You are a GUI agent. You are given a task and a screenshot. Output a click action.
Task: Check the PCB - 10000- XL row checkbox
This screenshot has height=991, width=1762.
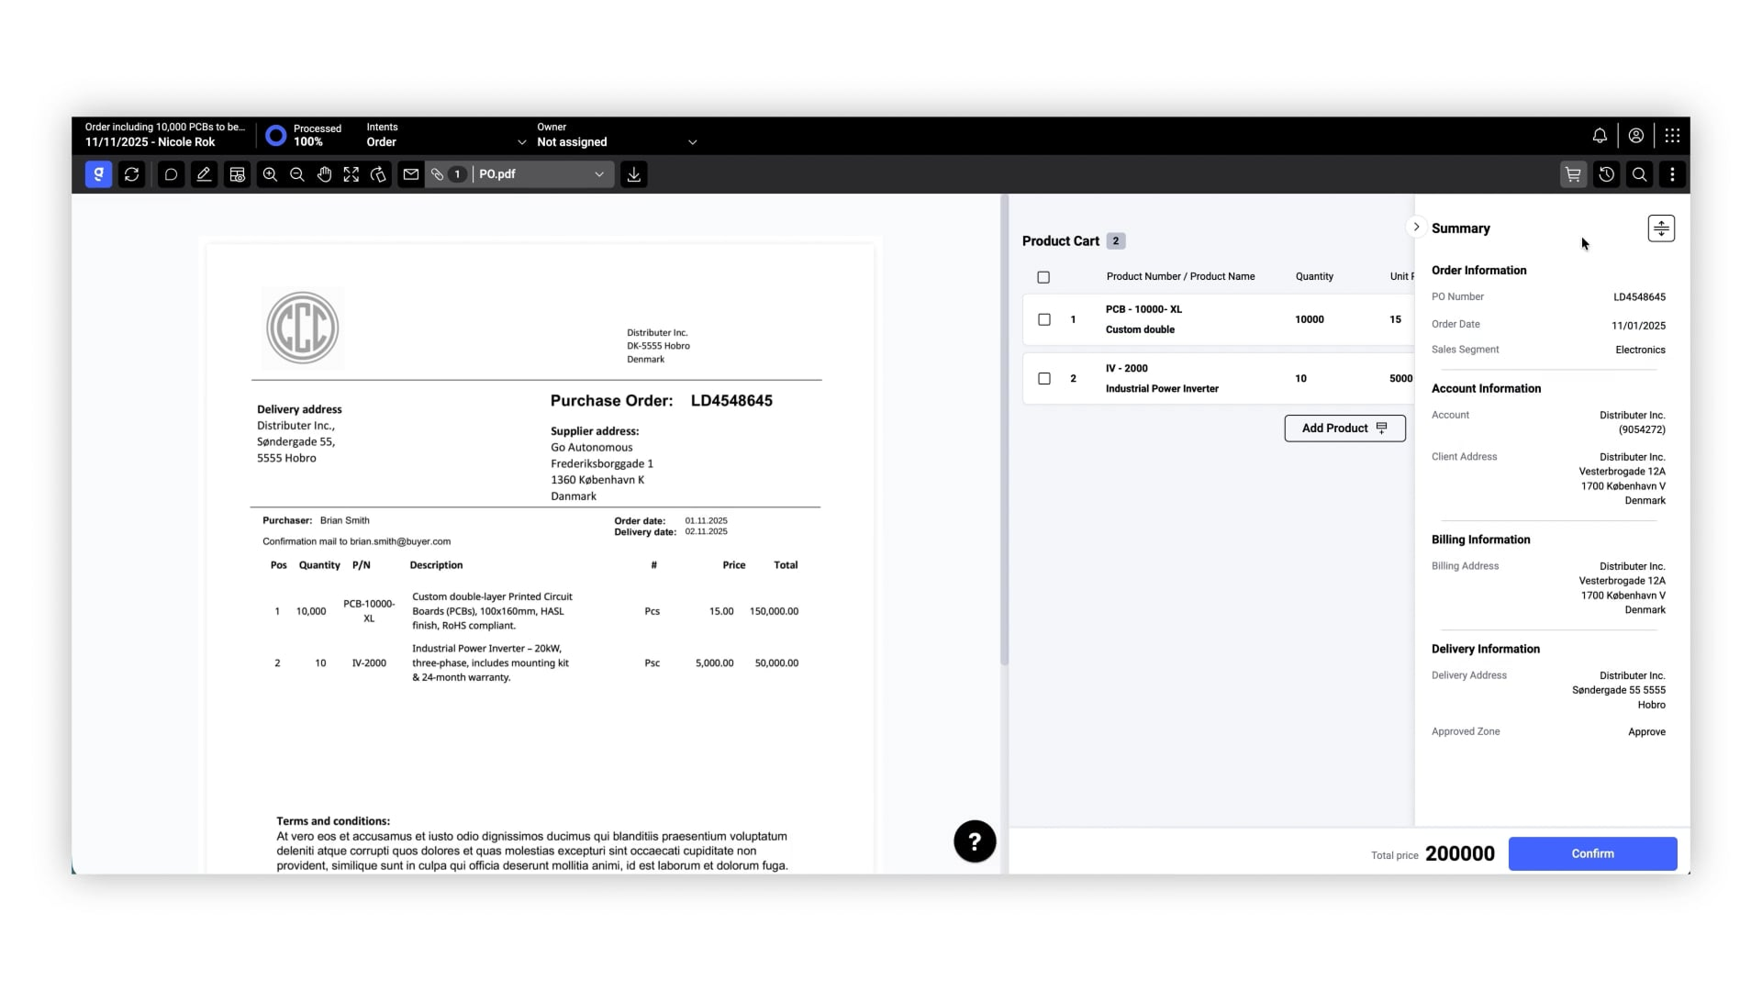[1044, 320]
